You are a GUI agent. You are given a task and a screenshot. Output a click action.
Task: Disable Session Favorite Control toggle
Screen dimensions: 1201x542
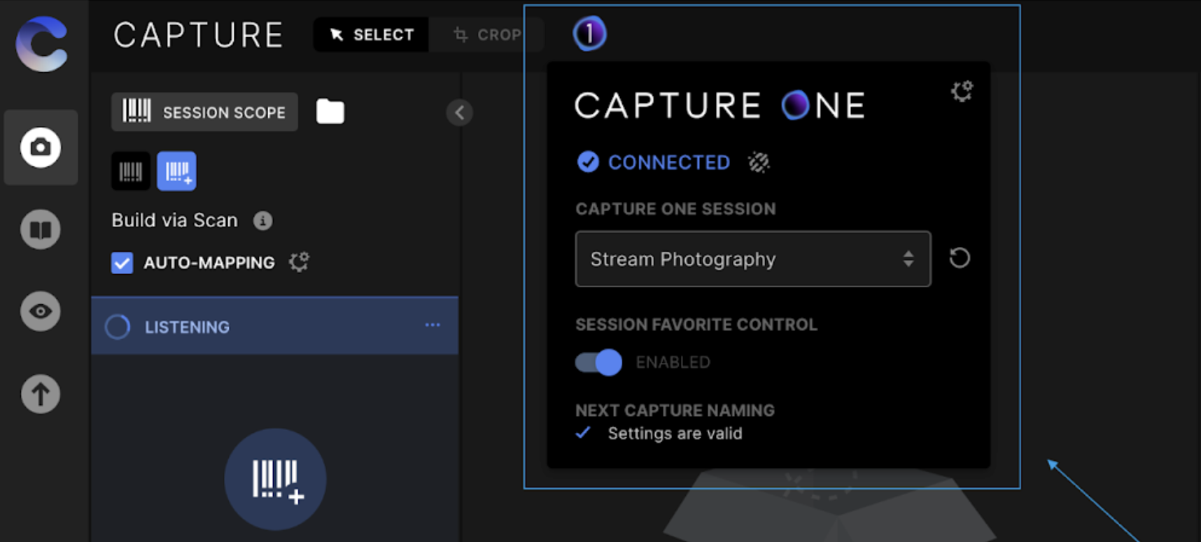(x=598, y=362)
